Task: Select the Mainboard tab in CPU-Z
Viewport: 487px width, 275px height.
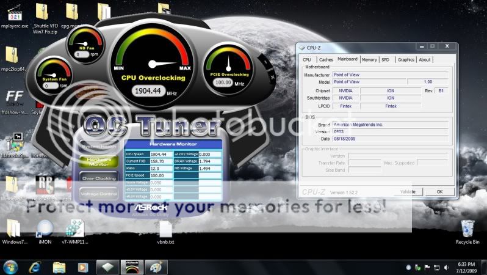Action: click(x=347, y=59)
